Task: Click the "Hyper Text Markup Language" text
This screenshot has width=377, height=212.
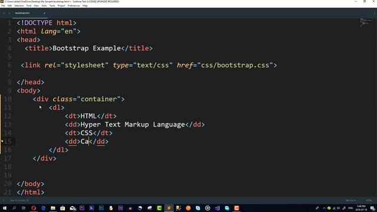Action: pyautogui.click(x=133, y=124)
